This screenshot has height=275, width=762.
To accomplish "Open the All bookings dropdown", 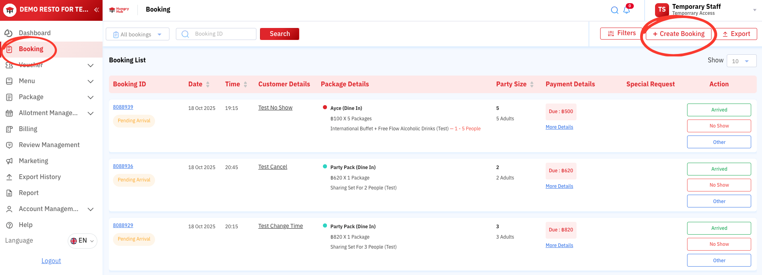I will 137,34.
